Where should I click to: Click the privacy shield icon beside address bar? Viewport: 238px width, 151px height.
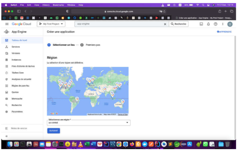click(x=67, y=11)
